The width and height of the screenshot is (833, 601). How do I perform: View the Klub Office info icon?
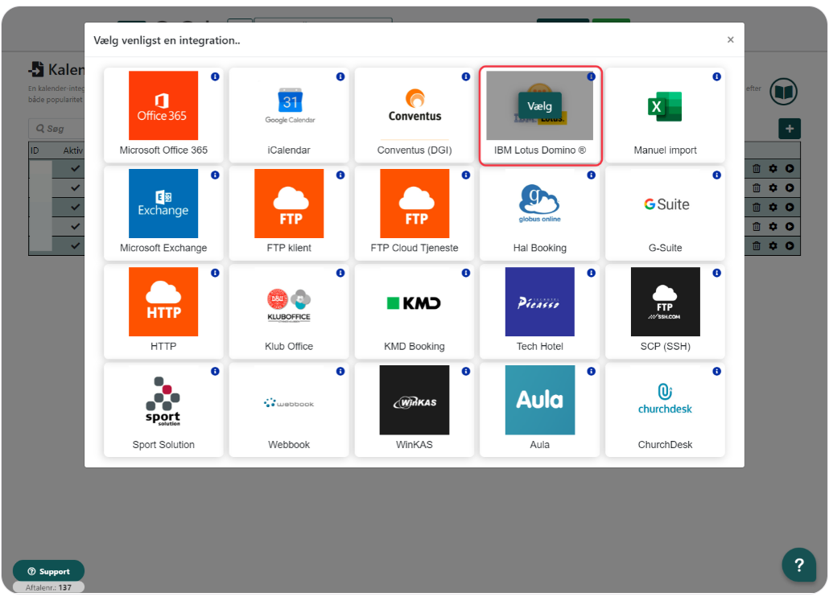pyautogui.click(x=340, y=273)
